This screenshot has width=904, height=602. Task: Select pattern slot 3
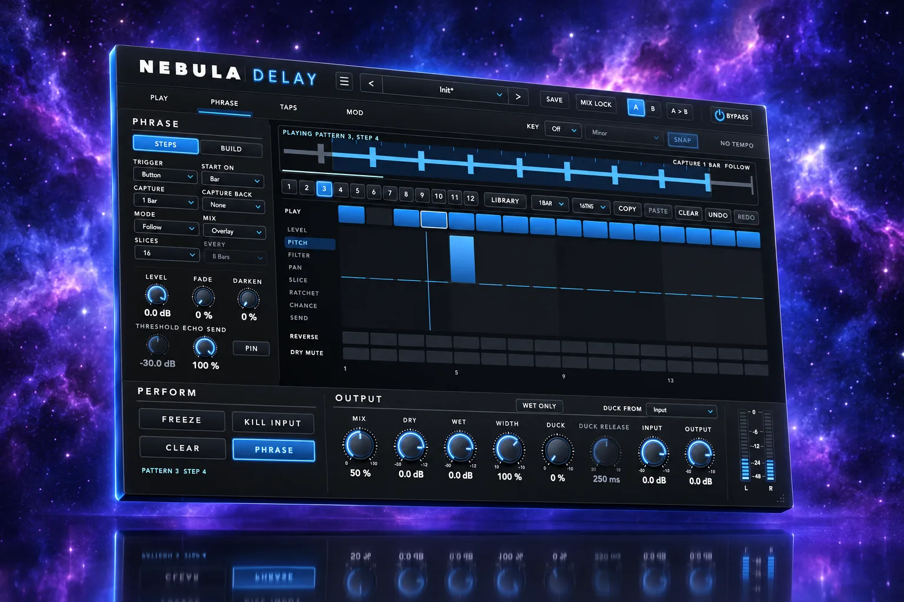324,189
